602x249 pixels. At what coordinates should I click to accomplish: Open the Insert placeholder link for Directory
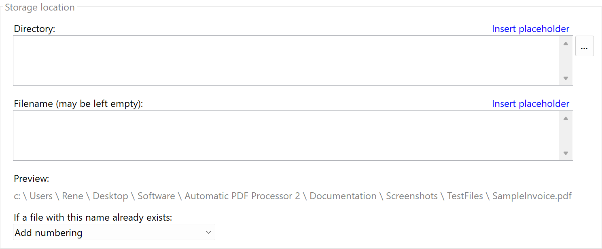click(x=530, y=29)
